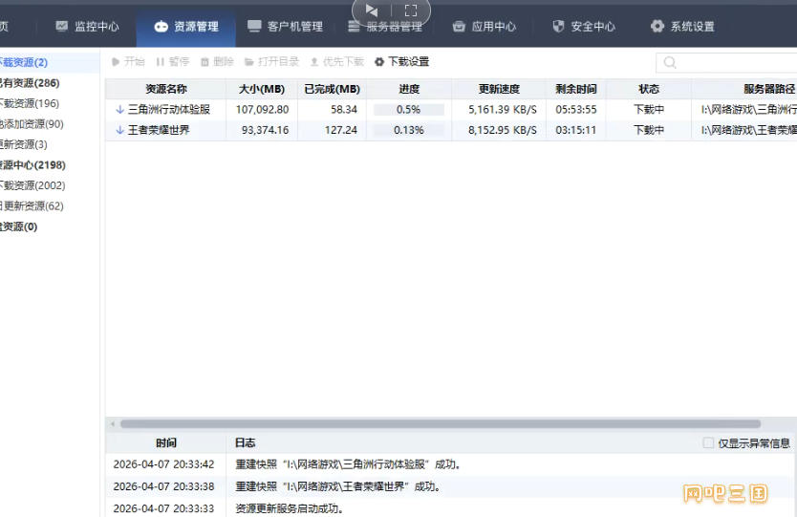The height and width of the screenshot is (517, 797).
Task: Click the 监控中心 chart icon
Action: (x=61, y=26)
